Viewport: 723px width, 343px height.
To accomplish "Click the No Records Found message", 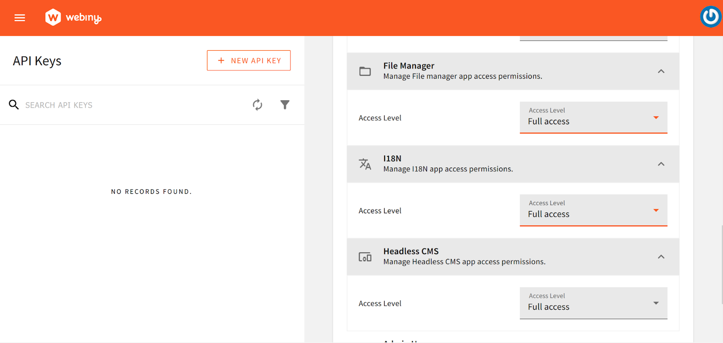I will [x=151, y=192].
